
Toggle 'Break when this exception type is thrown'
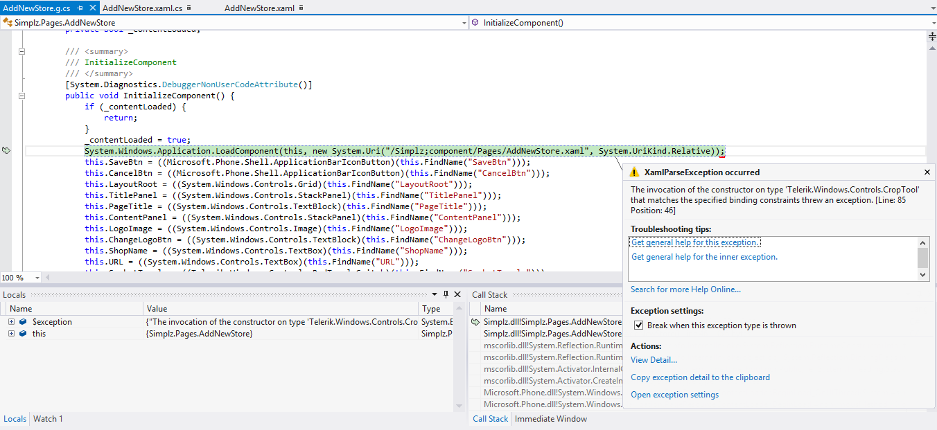pyautogui.click(x=639, y=325)
